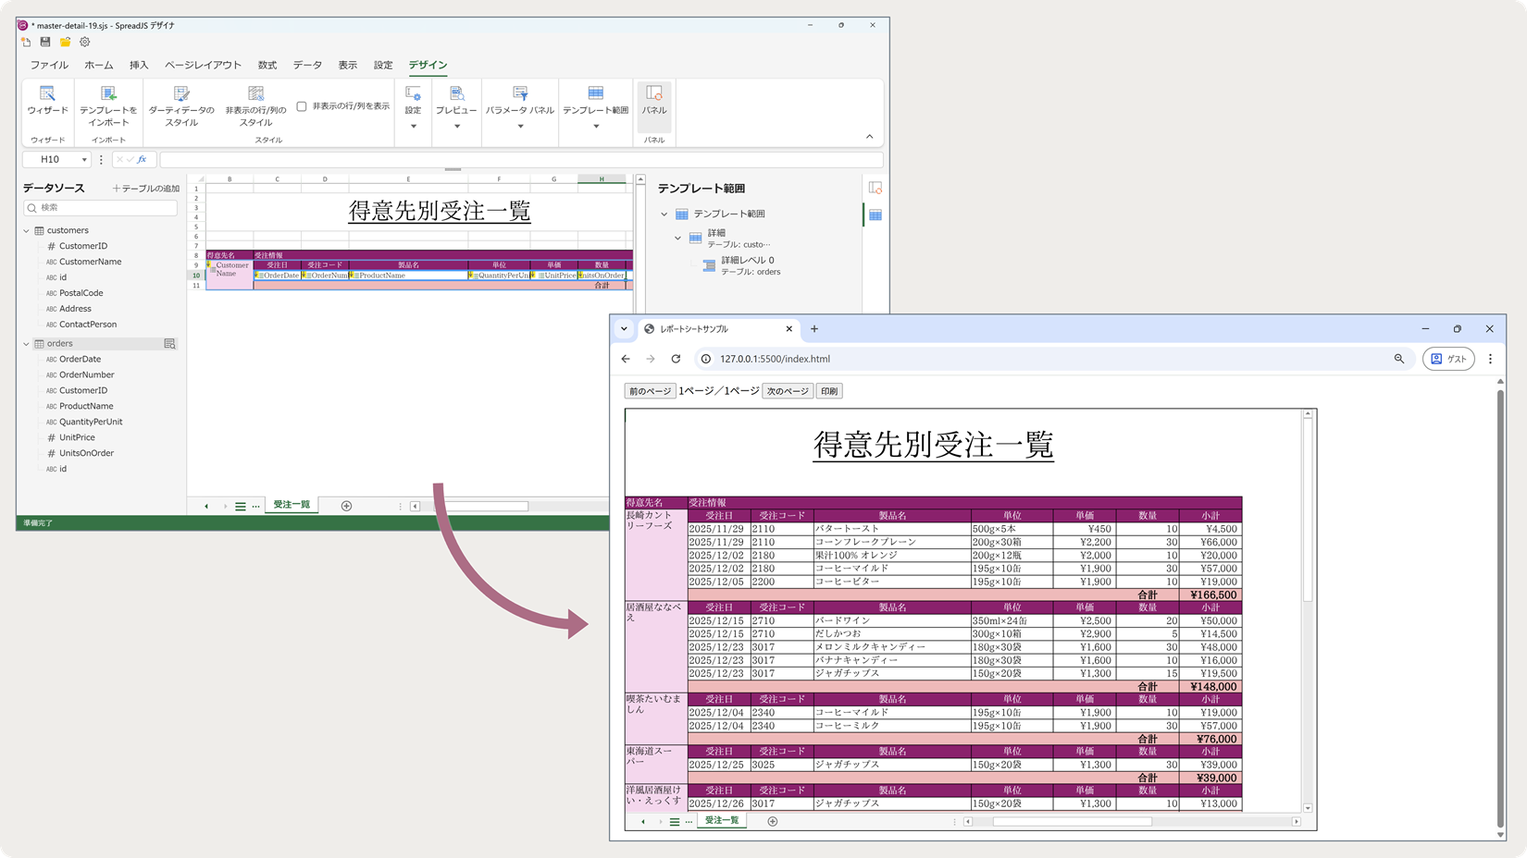Click the hidden rows/columns style (非表示の行/列のスタイル) icon
Viewport: 1527px width, 858px height.
pos(255,100)
